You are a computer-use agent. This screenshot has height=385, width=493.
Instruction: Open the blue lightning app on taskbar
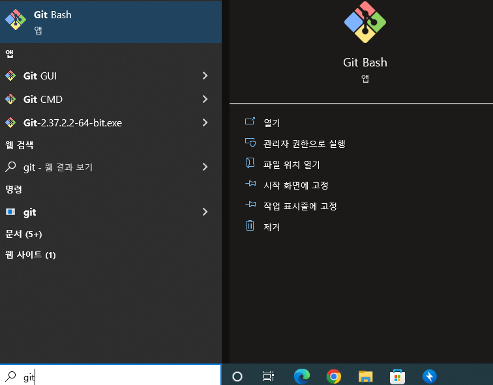(x=430, y=377)
